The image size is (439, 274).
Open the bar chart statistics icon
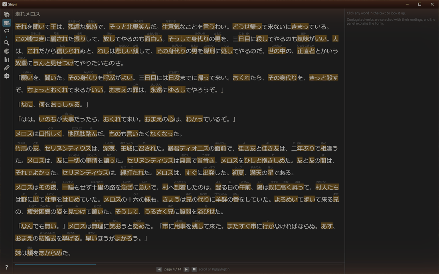(x=6, y=59)
